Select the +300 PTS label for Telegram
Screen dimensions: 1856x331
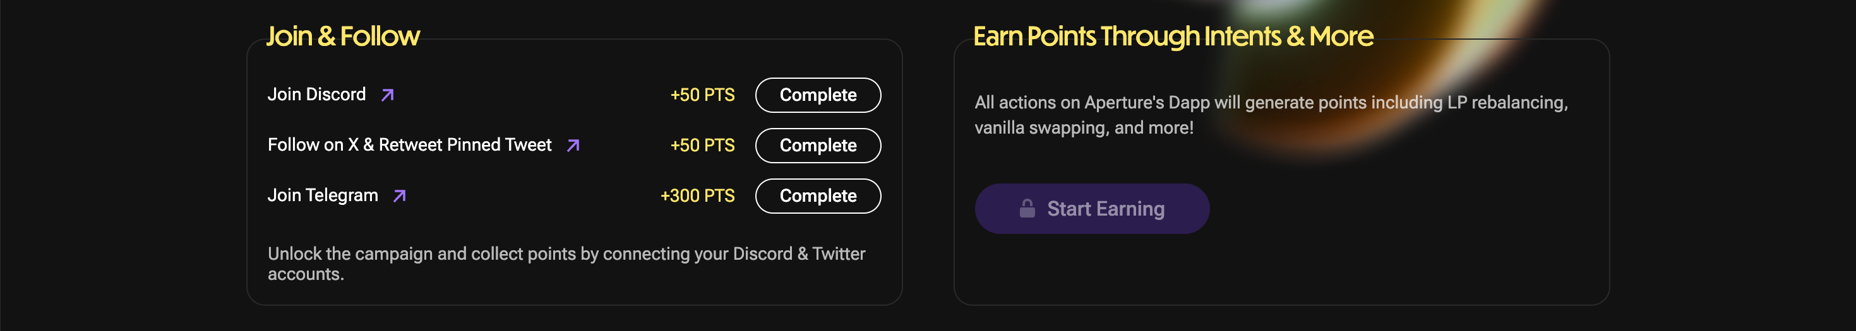[697, 195]
